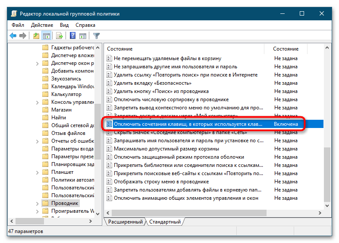The image size is (339, 243).
Task: Click the Filter funnel toolbar icon
Action: click(x=96, y=35)
